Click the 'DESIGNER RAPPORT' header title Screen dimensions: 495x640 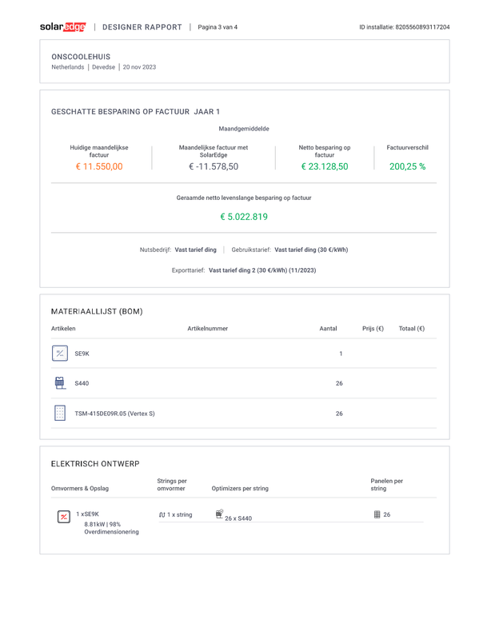[142, 27]
